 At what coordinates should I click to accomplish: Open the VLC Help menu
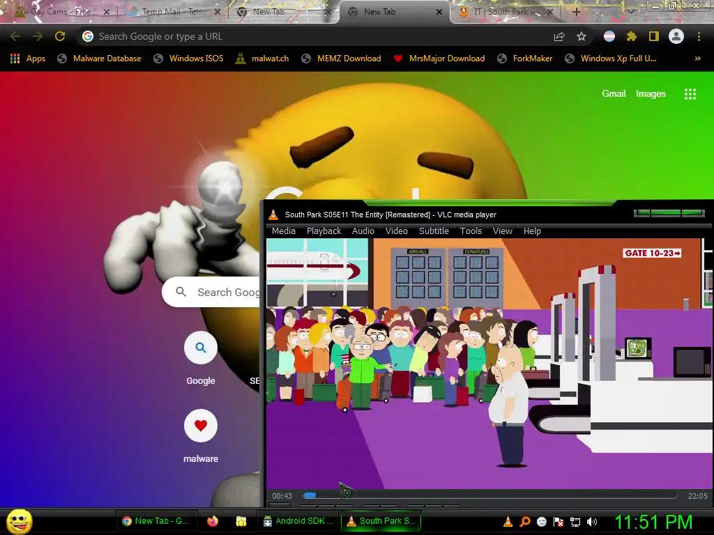click(532, 231)
